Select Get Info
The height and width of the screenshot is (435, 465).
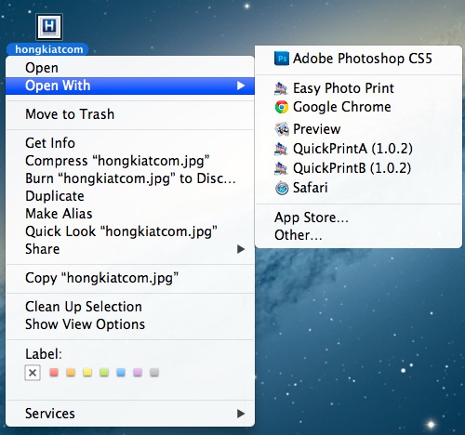pos(130,143)
